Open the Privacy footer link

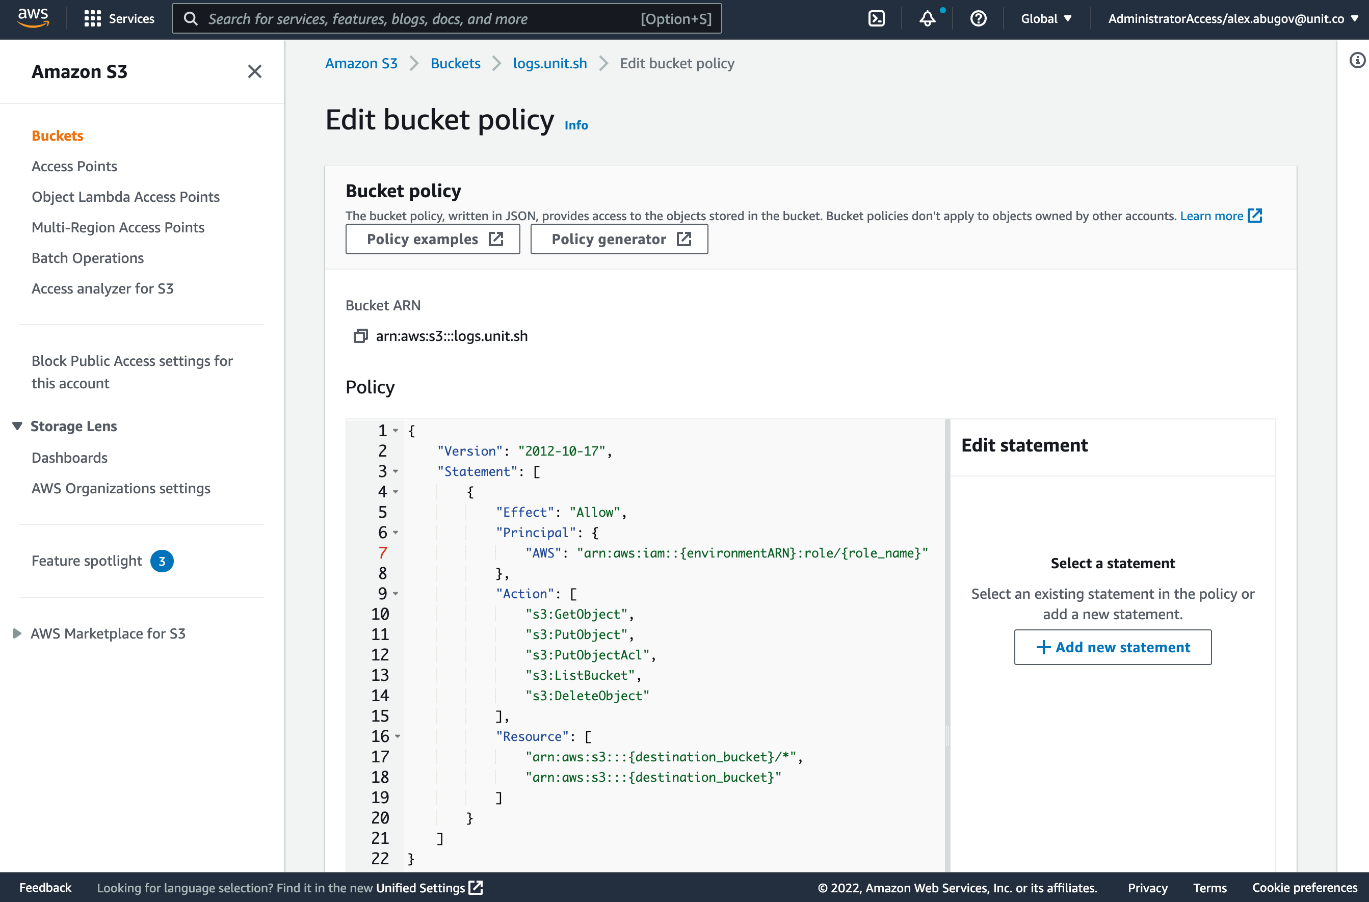[1147, 888]
